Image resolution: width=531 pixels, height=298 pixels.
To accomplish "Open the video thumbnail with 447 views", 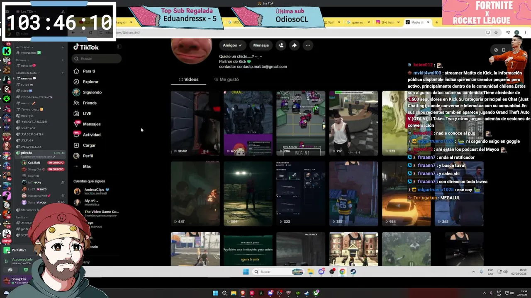I will pos(195,194).
